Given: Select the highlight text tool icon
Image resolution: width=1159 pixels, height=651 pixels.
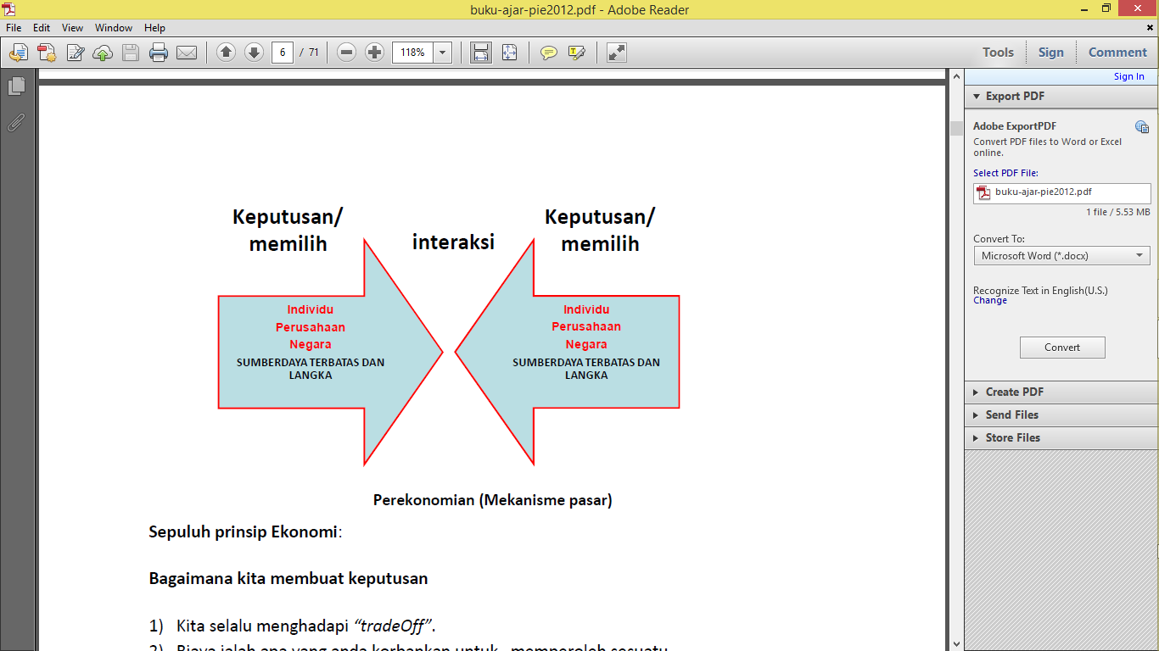Looking at the screenshot, I should pos(577,53).
